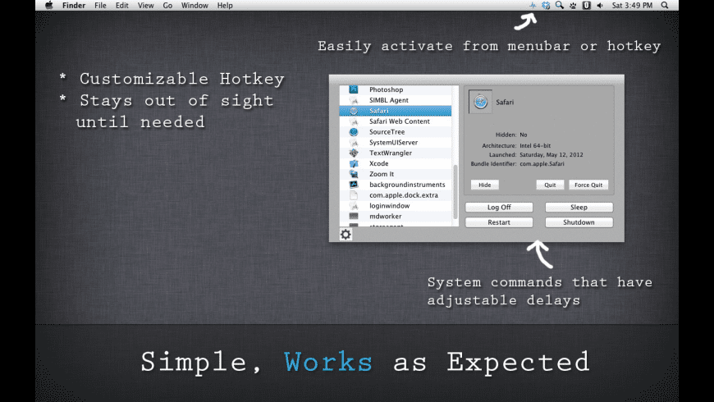Image resolution: width=714 pixels, height=402 pixels.
Task: Select Zoom It in the process list
Action: [396, 174]
